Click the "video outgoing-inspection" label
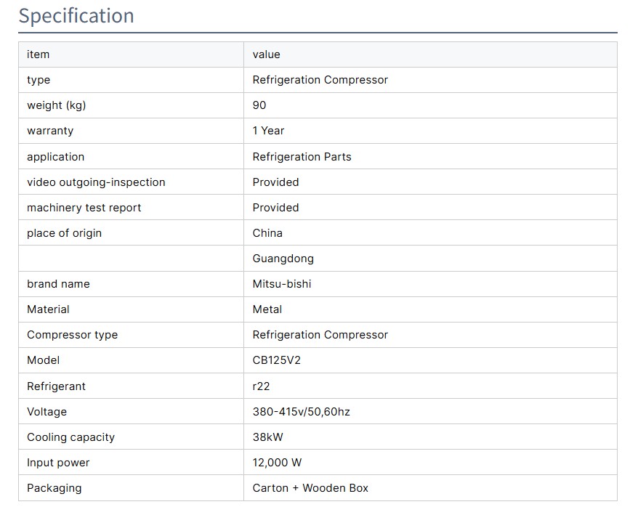 click(96, 182)
